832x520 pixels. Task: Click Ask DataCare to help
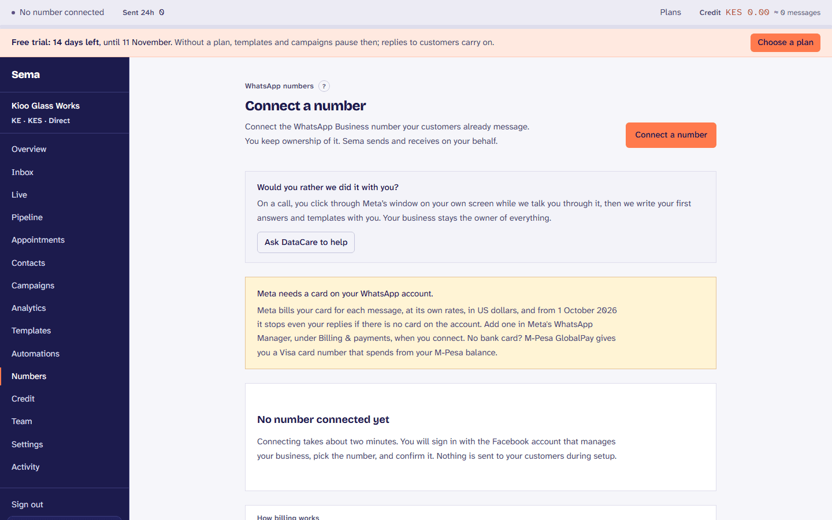pos(306,242)
